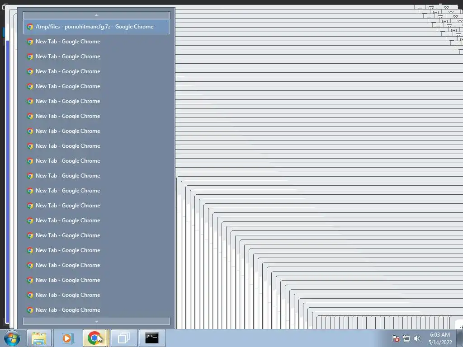Select the New Tab entry directly below pornohitmancfg.7z
The width and height of the screenshot is (463, 347).
tap(96, 42)
